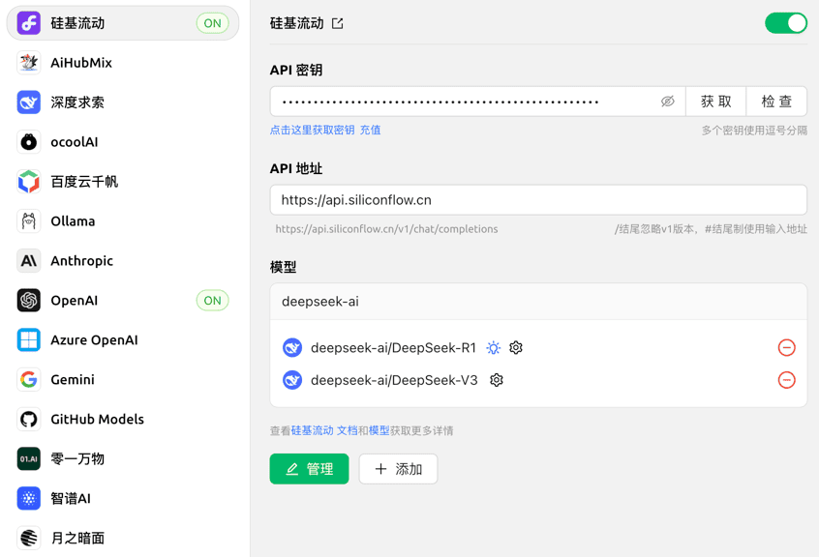Viewport: 819px width, 557px height.
Task: Open the 充值 recharge link
Action: click(371, 130)
